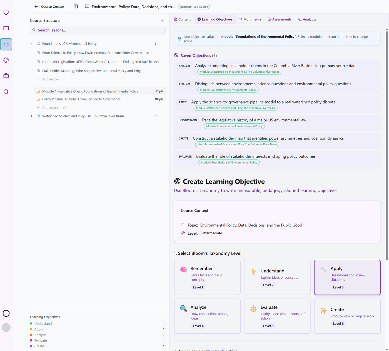
Task: Click the briefcase icon in left sidebar
Action: 6,76
